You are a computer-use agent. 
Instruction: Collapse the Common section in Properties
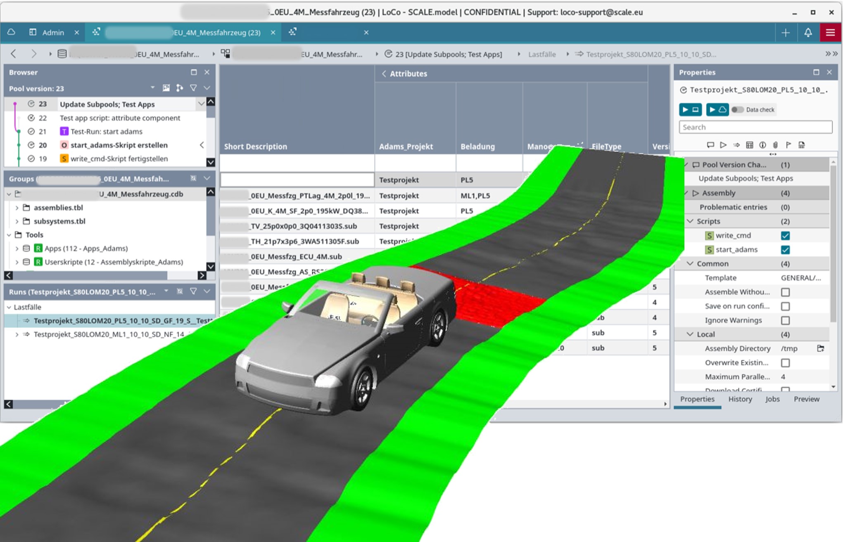coord(690,263)
